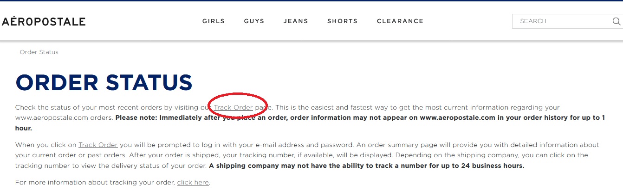Open the Guys menu
This screenshot has height=191, width=623.
pos(254,21)
